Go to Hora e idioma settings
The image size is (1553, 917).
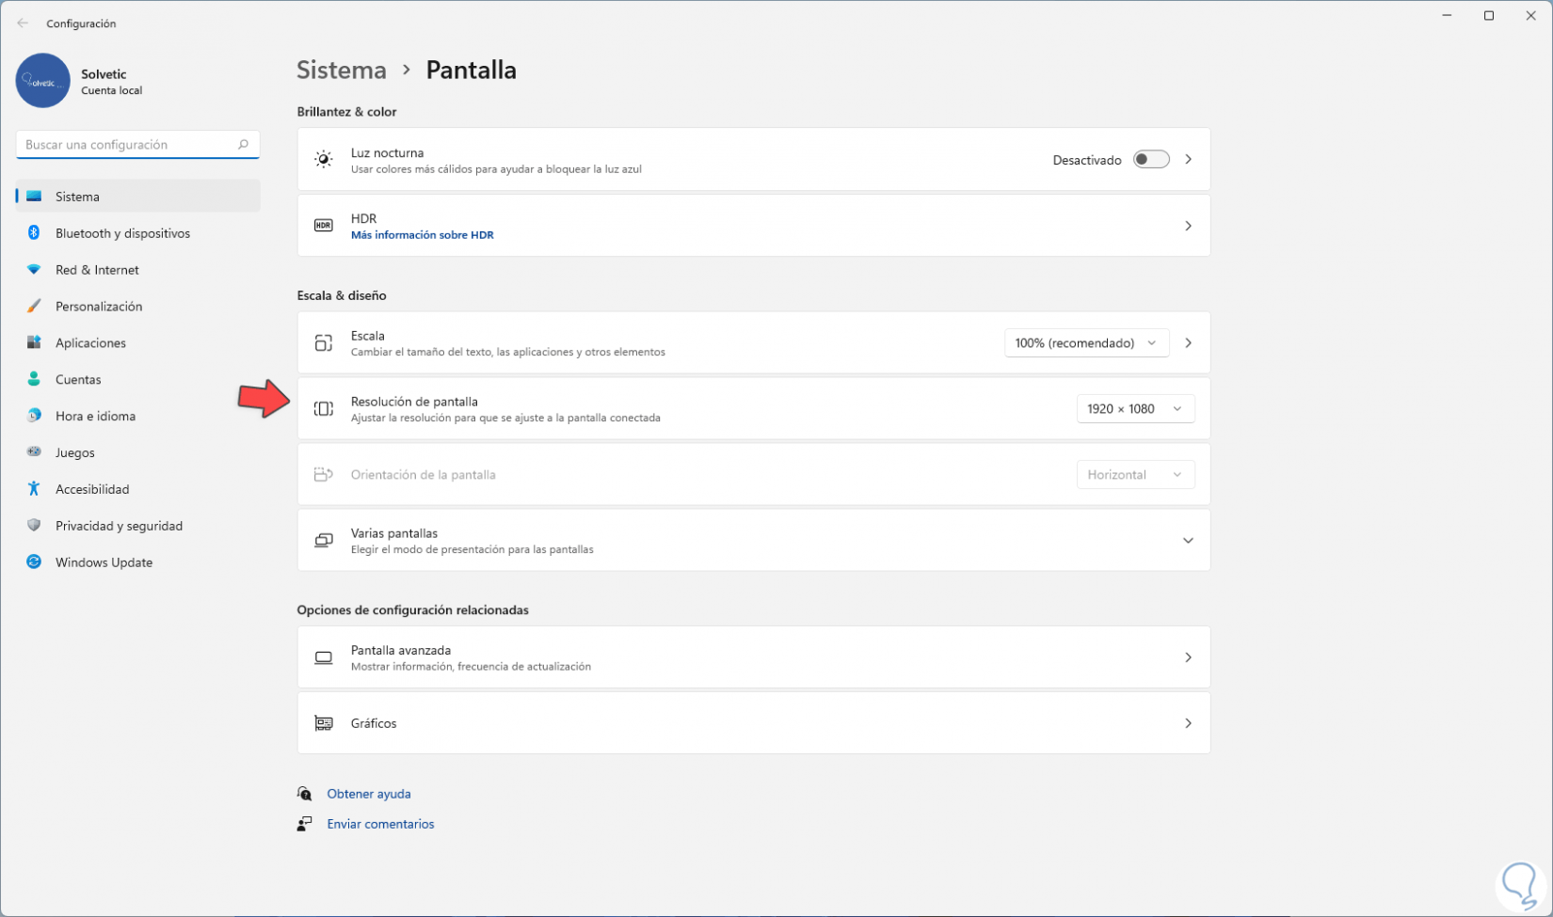coord(95,417)
